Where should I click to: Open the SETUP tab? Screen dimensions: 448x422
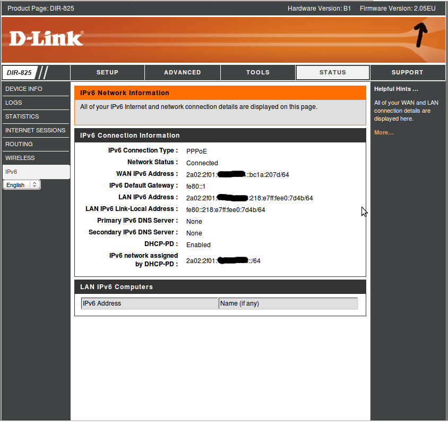point(107,72)
